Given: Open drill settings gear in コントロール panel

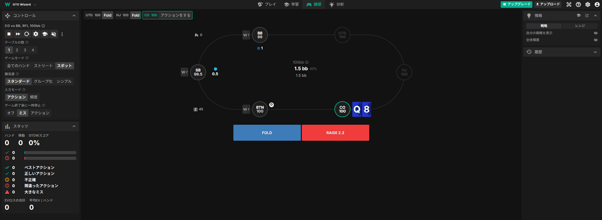Looking at the screenshot, I should click(36, 34).
